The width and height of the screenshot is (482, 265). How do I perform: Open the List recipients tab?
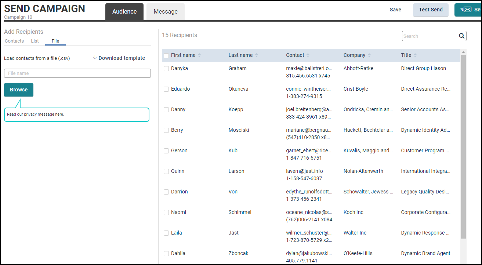click(35, 41)
